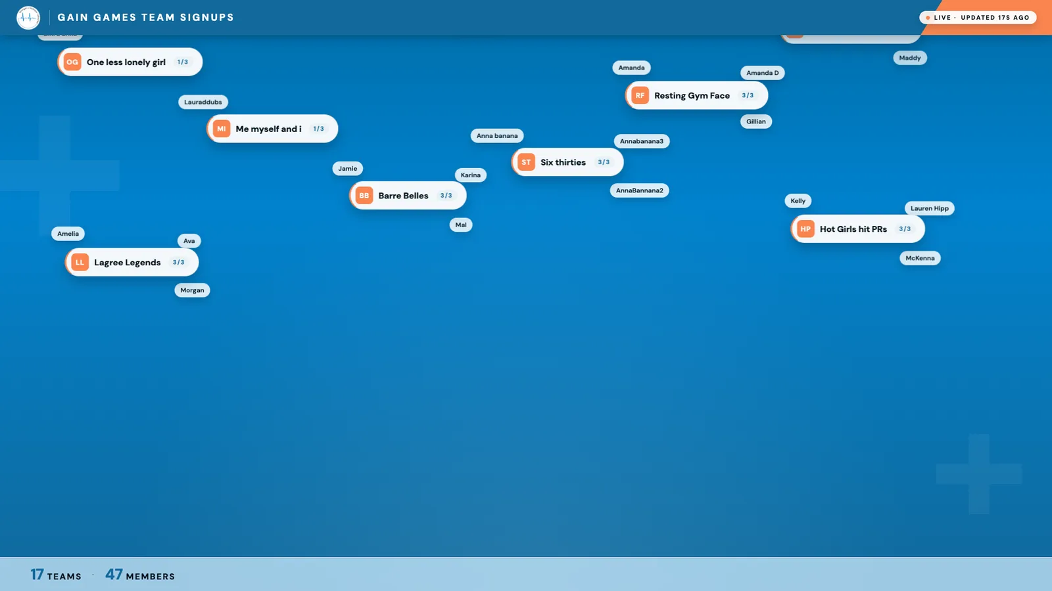The height and width of the screenshot is (591, 1052).
Task: Click the Live updated status badge
Action: point(978,18)
